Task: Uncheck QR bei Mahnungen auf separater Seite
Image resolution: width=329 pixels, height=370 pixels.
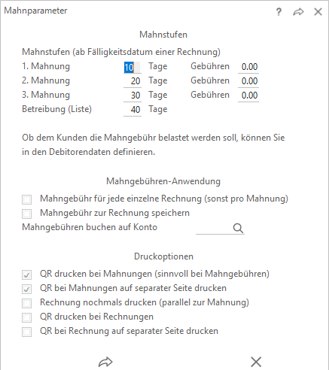Action: point(26,289)
